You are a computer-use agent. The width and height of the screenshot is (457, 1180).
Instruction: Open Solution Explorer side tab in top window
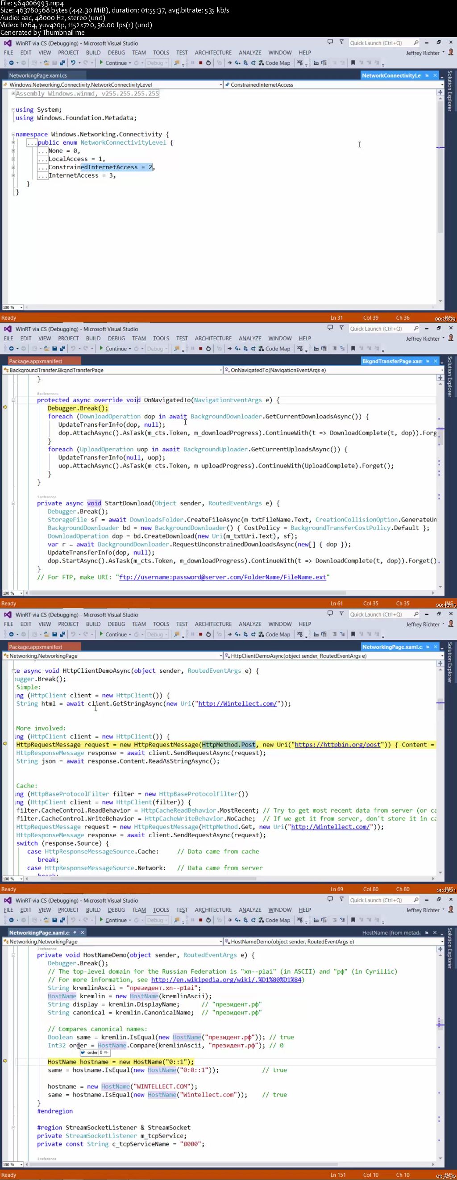(x=450, y=91)
